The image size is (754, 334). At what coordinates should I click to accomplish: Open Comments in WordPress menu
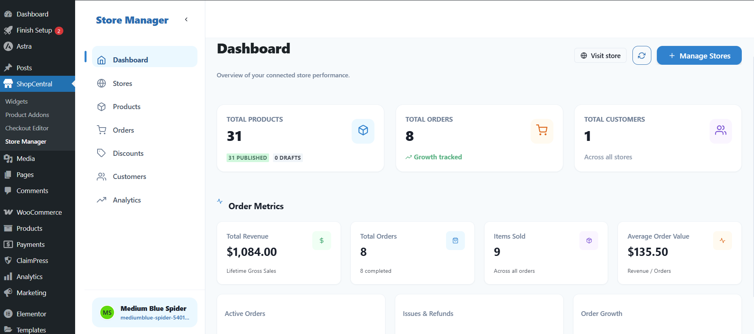point(37,191)
